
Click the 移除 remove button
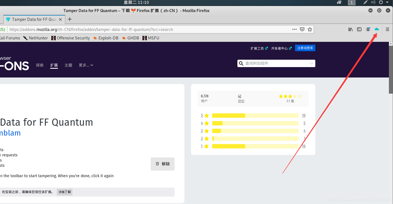point(162,164)
